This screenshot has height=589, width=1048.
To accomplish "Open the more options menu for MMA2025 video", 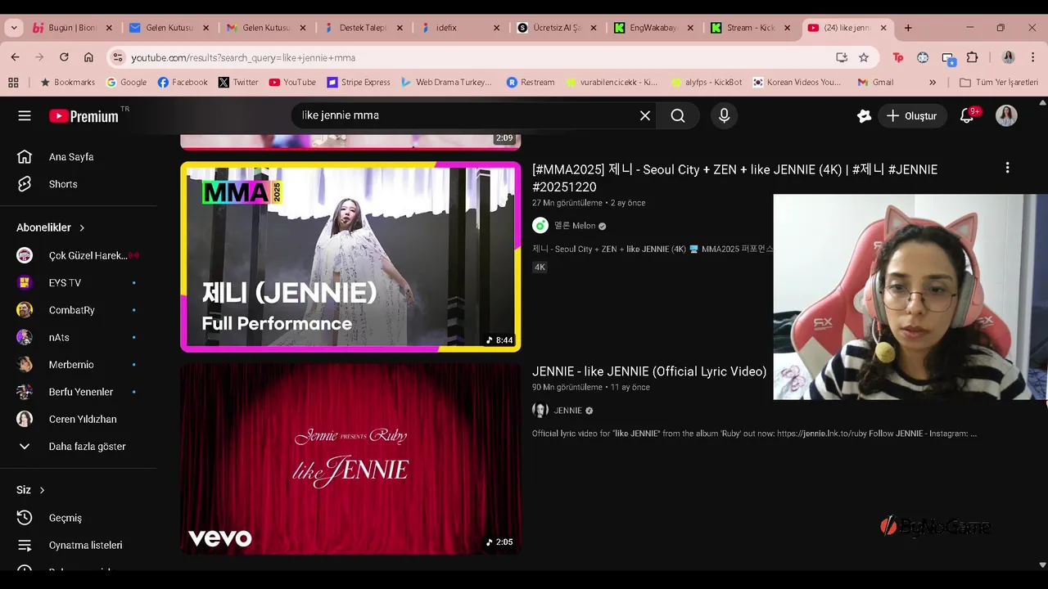I will tap(1007, 168).
